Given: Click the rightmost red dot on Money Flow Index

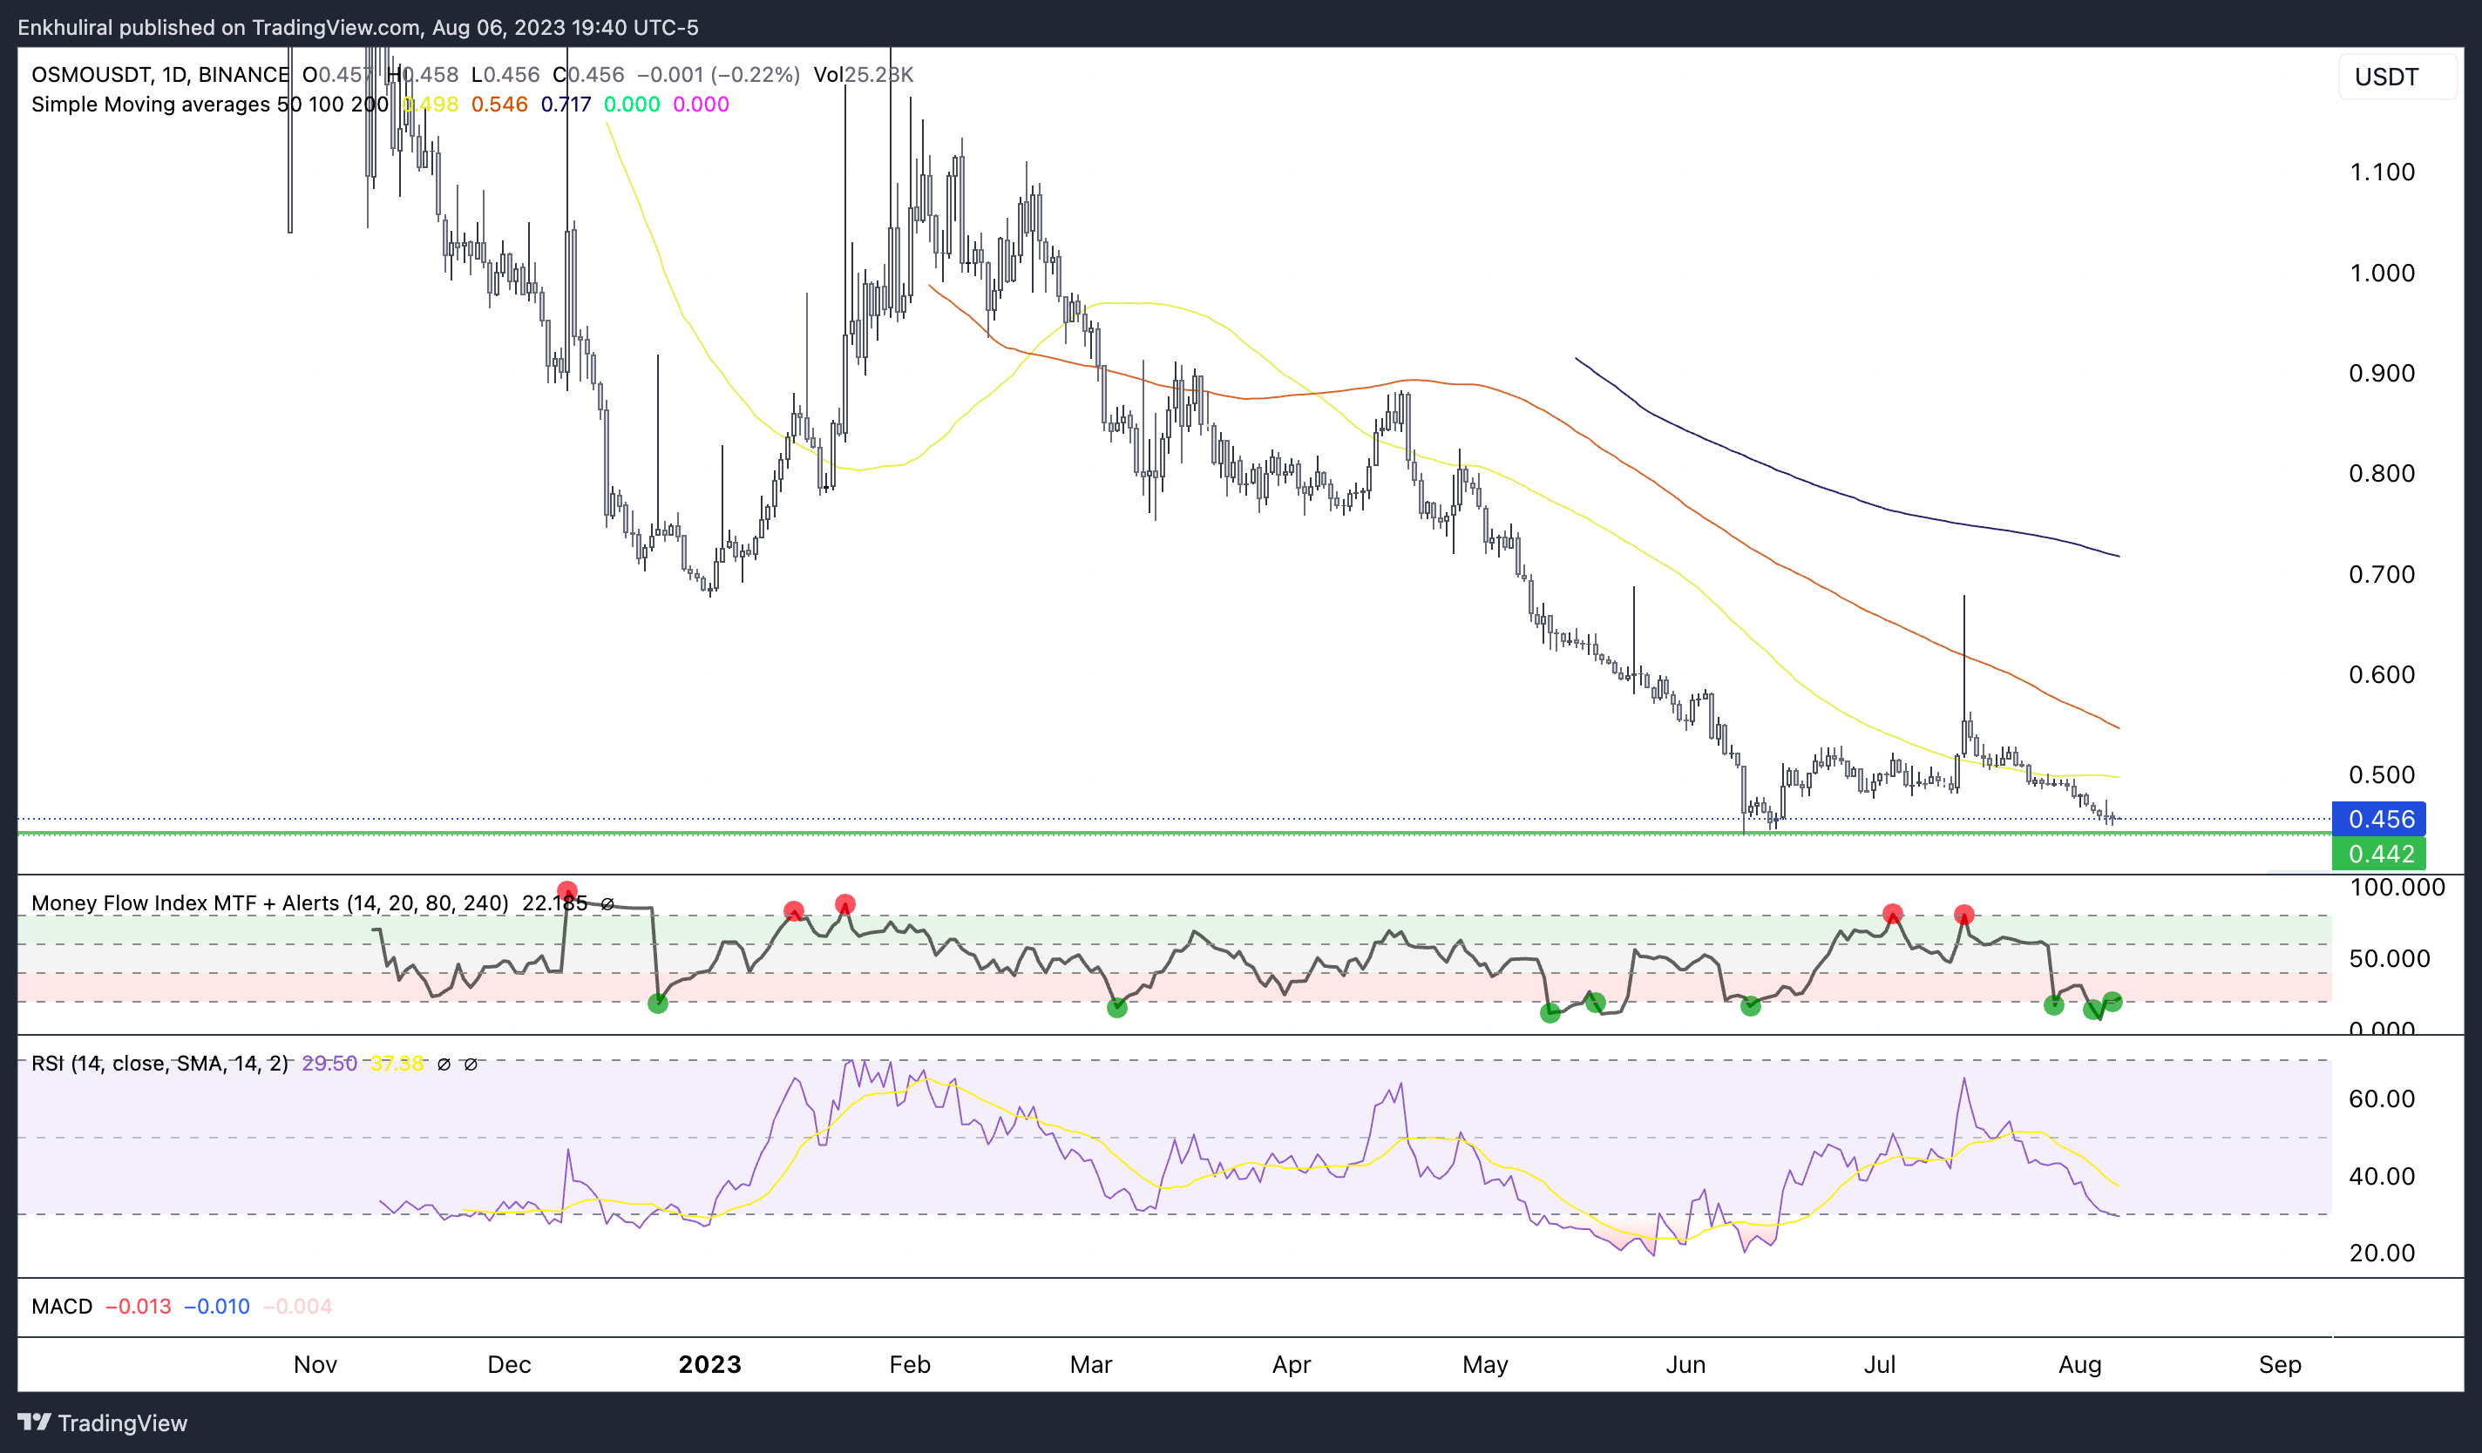Looking at the screenshot, I should click(x=1963, y=915).
